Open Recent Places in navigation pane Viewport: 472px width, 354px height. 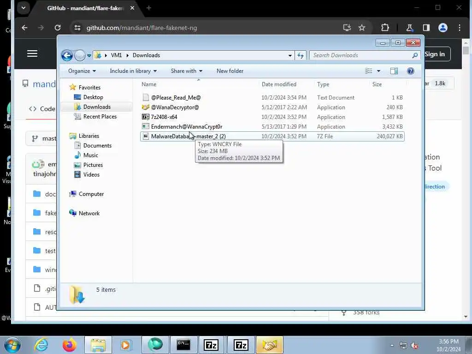pyautogui.click(x=100, y=117)
